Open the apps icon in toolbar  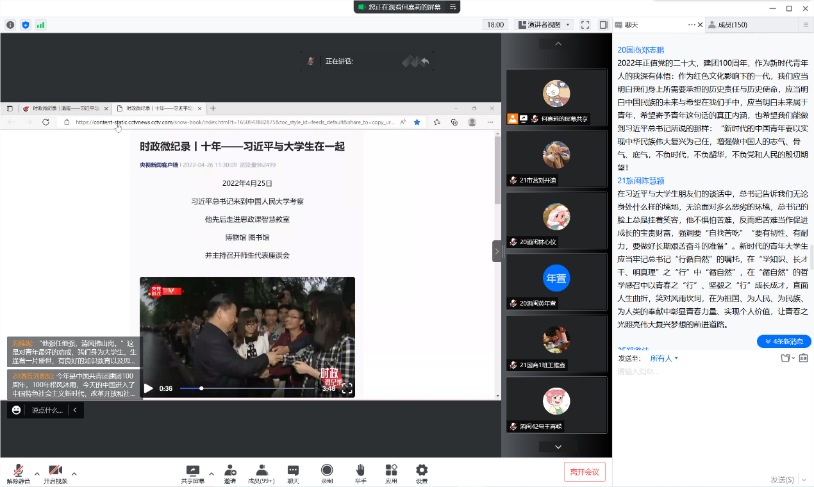[391, 473]
